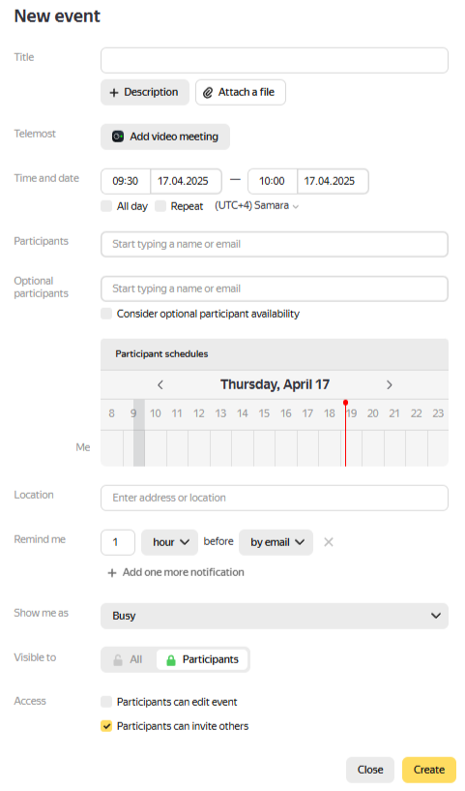Click the grey unlocked All icon
This screenshot has width=465, height=791.
[x=118, y=660]
